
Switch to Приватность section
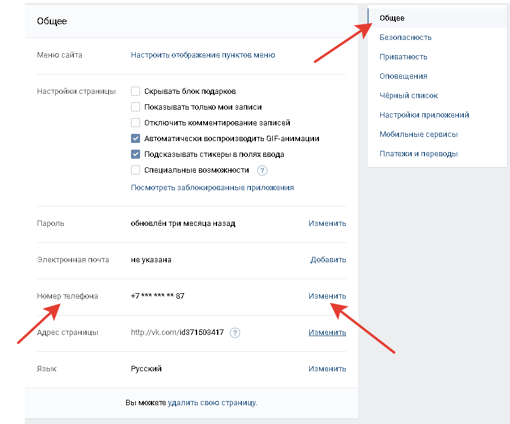403,57
